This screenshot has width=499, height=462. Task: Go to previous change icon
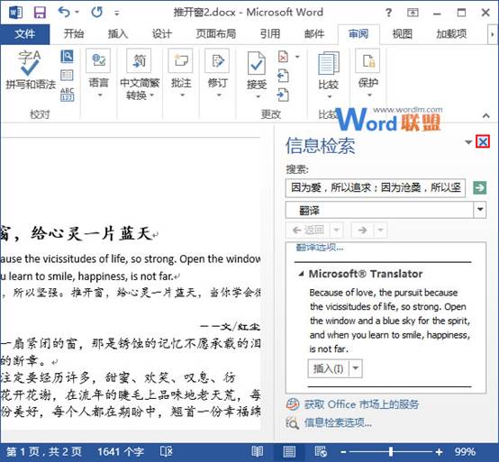point(283,76)
